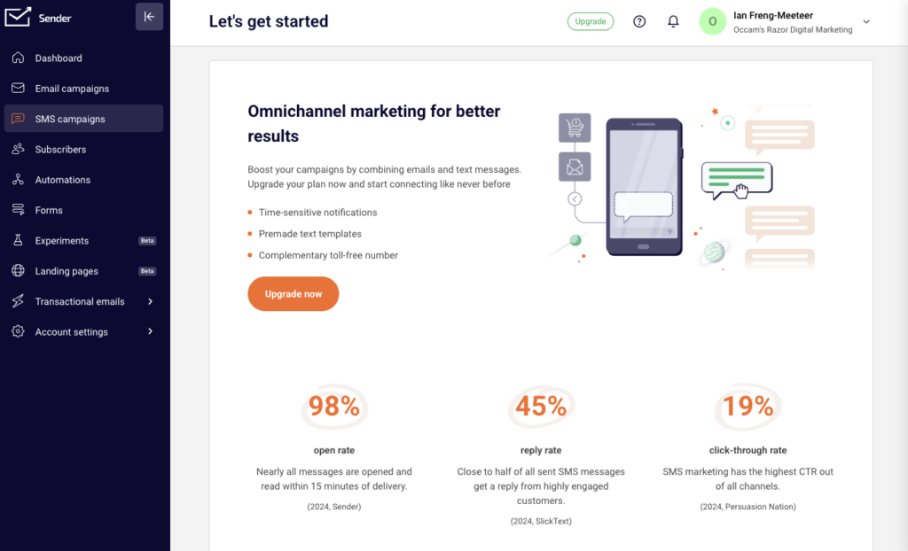Go to SMS campaigns
This screenshot has height=551, width=908.
70,119
